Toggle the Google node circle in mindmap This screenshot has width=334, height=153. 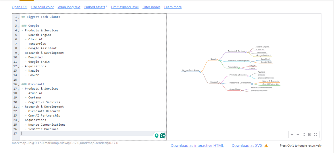coord(218,60)
